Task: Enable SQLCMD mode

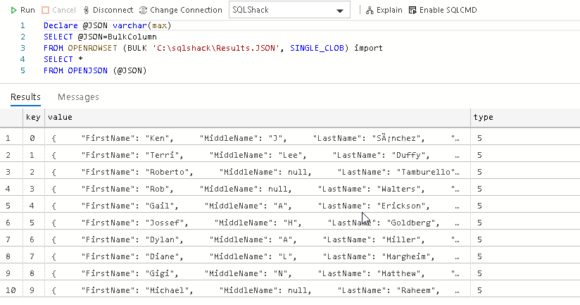Action: pos(442,10)
